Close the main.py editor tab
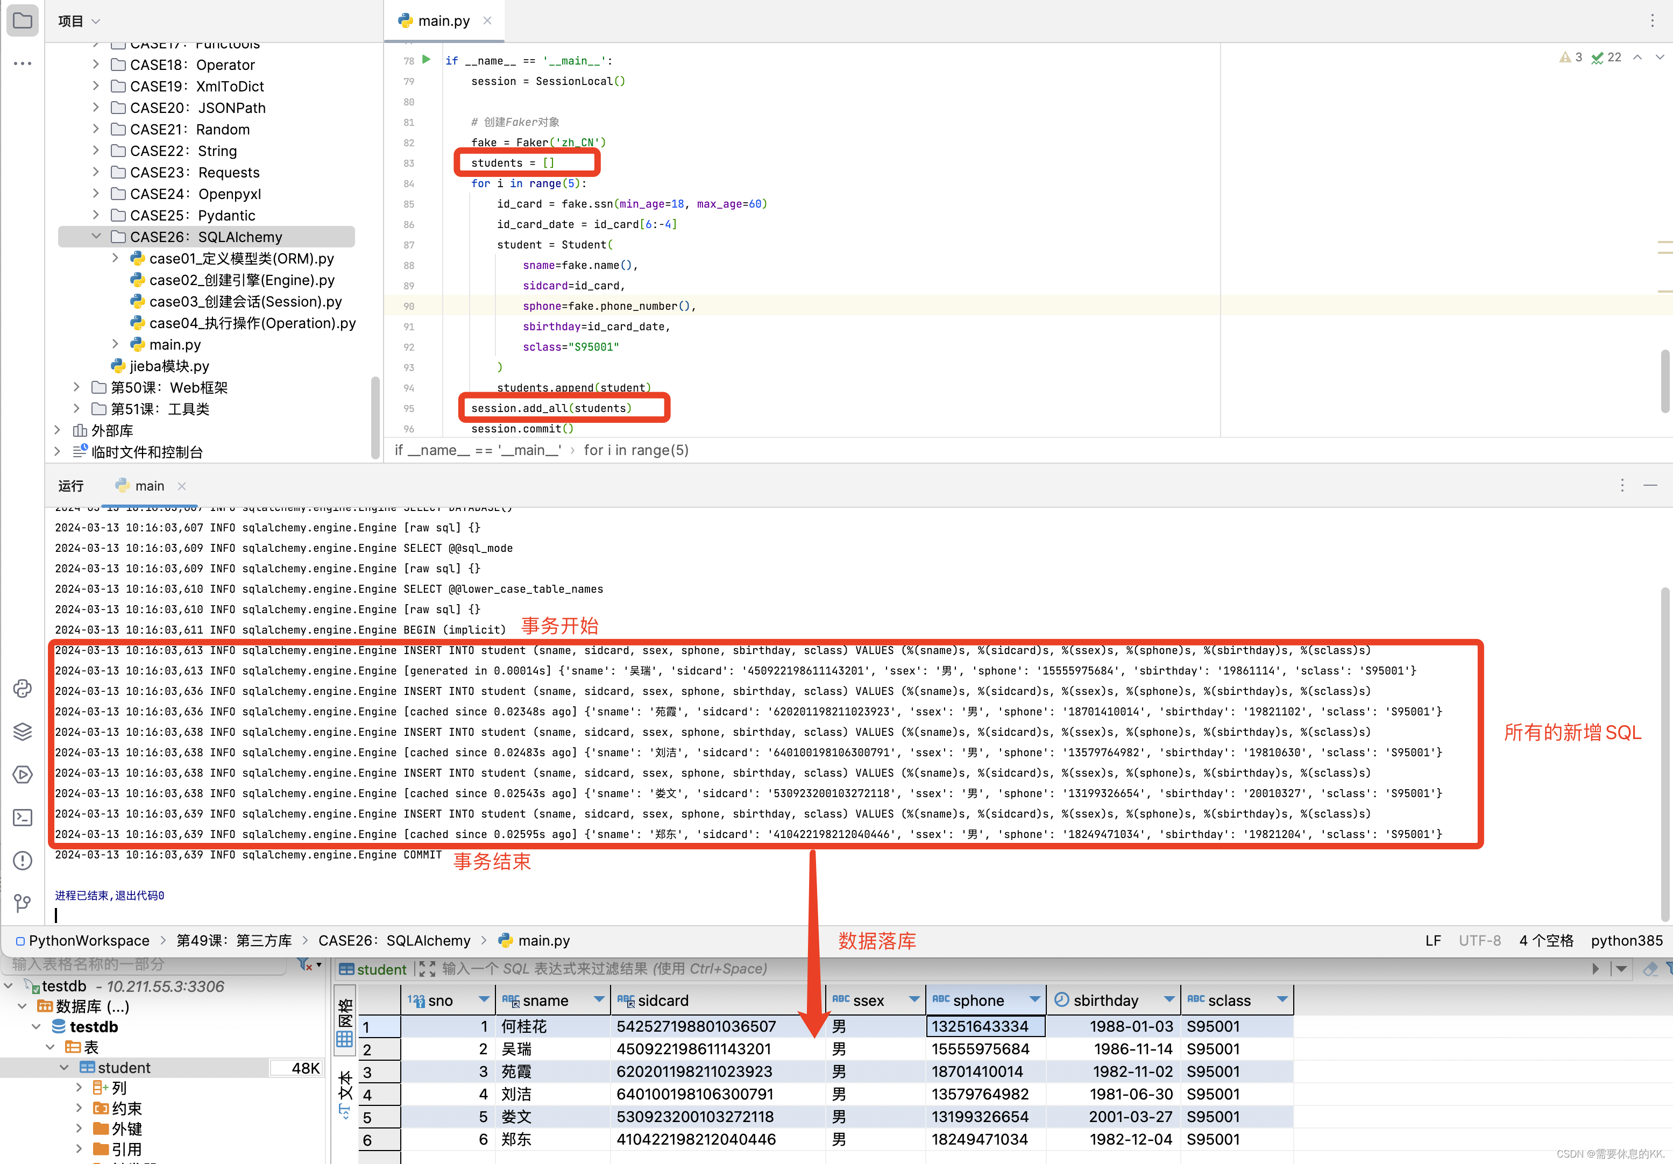 click(487, 20)
